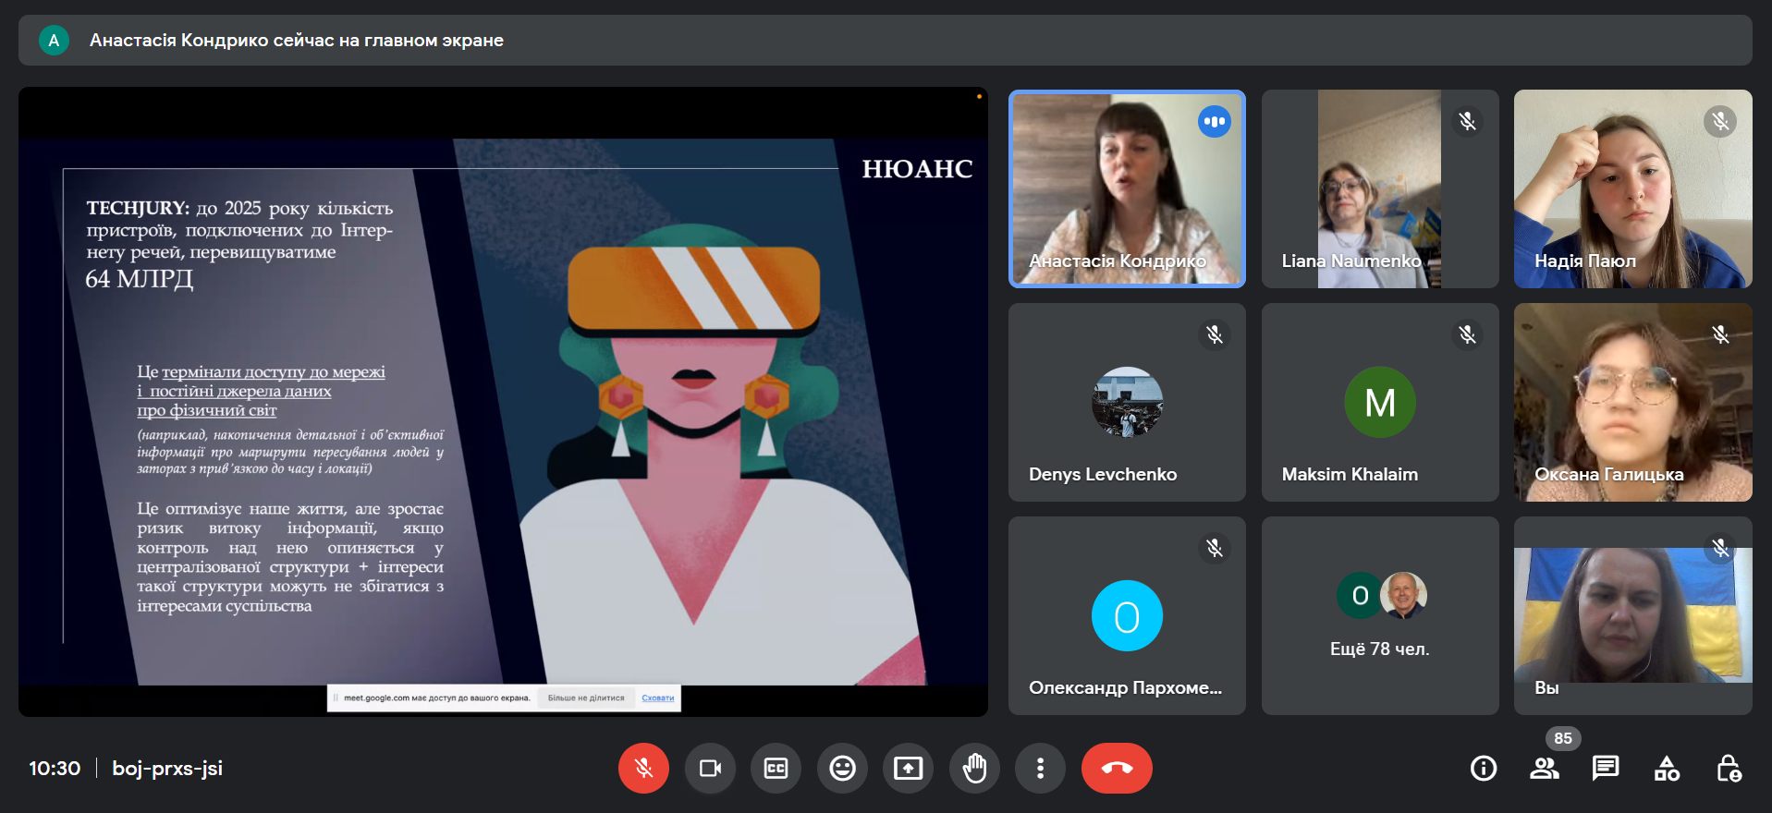Open the activities shapes icon
The height and width of the screenshot is (813, 1772).
(1667, 768)
